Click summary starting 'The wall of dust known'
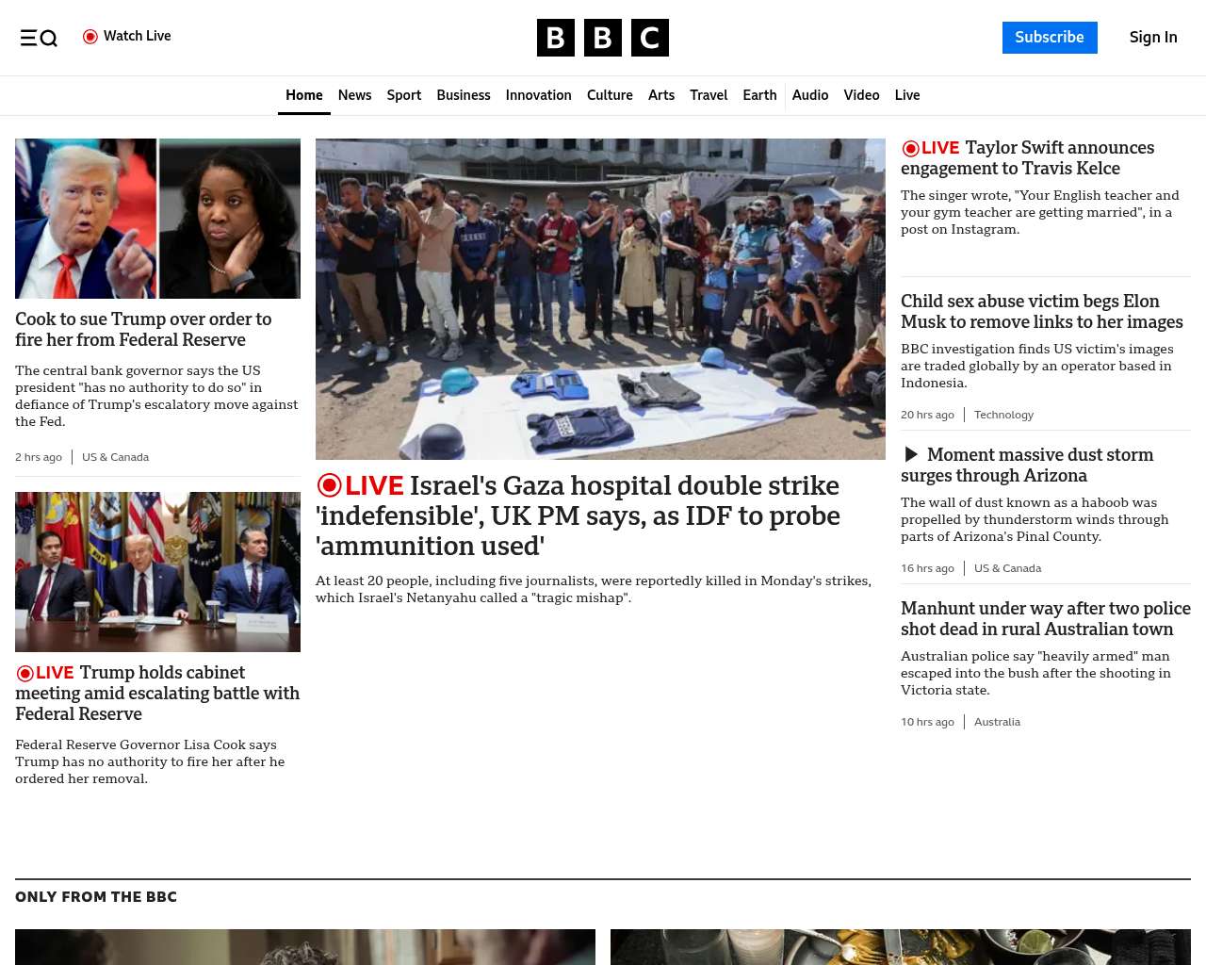Viewport: 1206px width, 965px height. pyautogui.click(x=1035, y=519)
